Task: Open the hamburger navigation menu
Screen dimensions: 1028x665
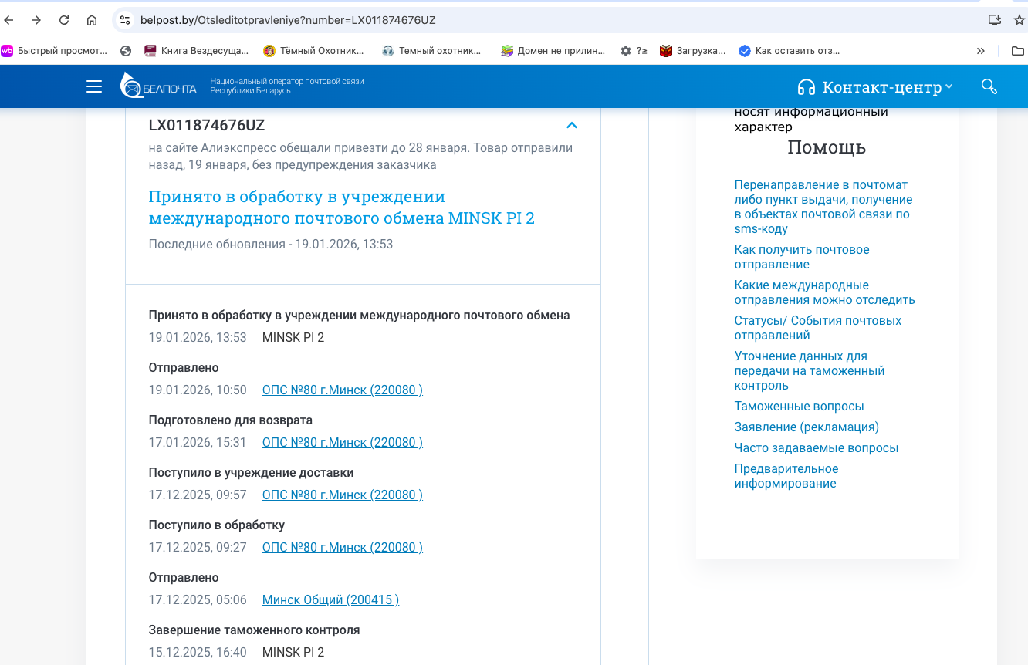Action: click(94, 86)
